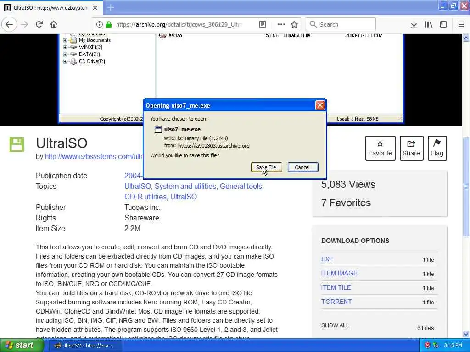Click the UltraISO taskbar button

tap(85, 346)
